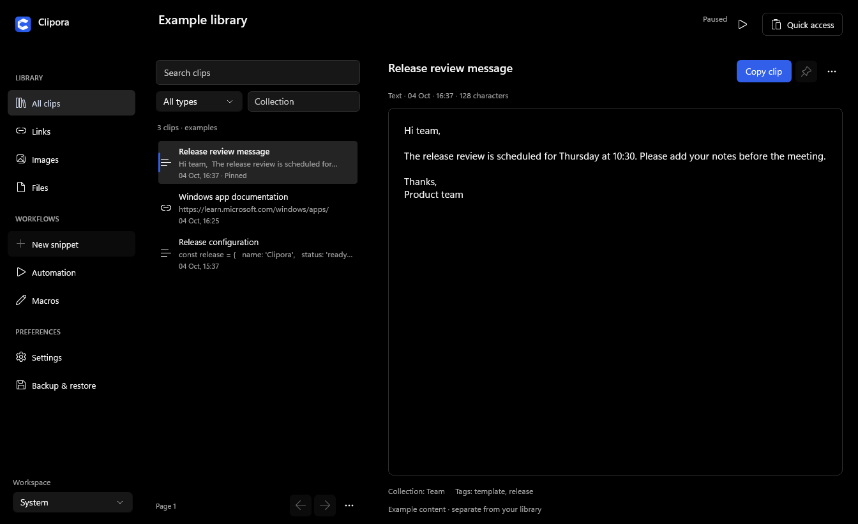Select the Release review message clip

point(258,163)
